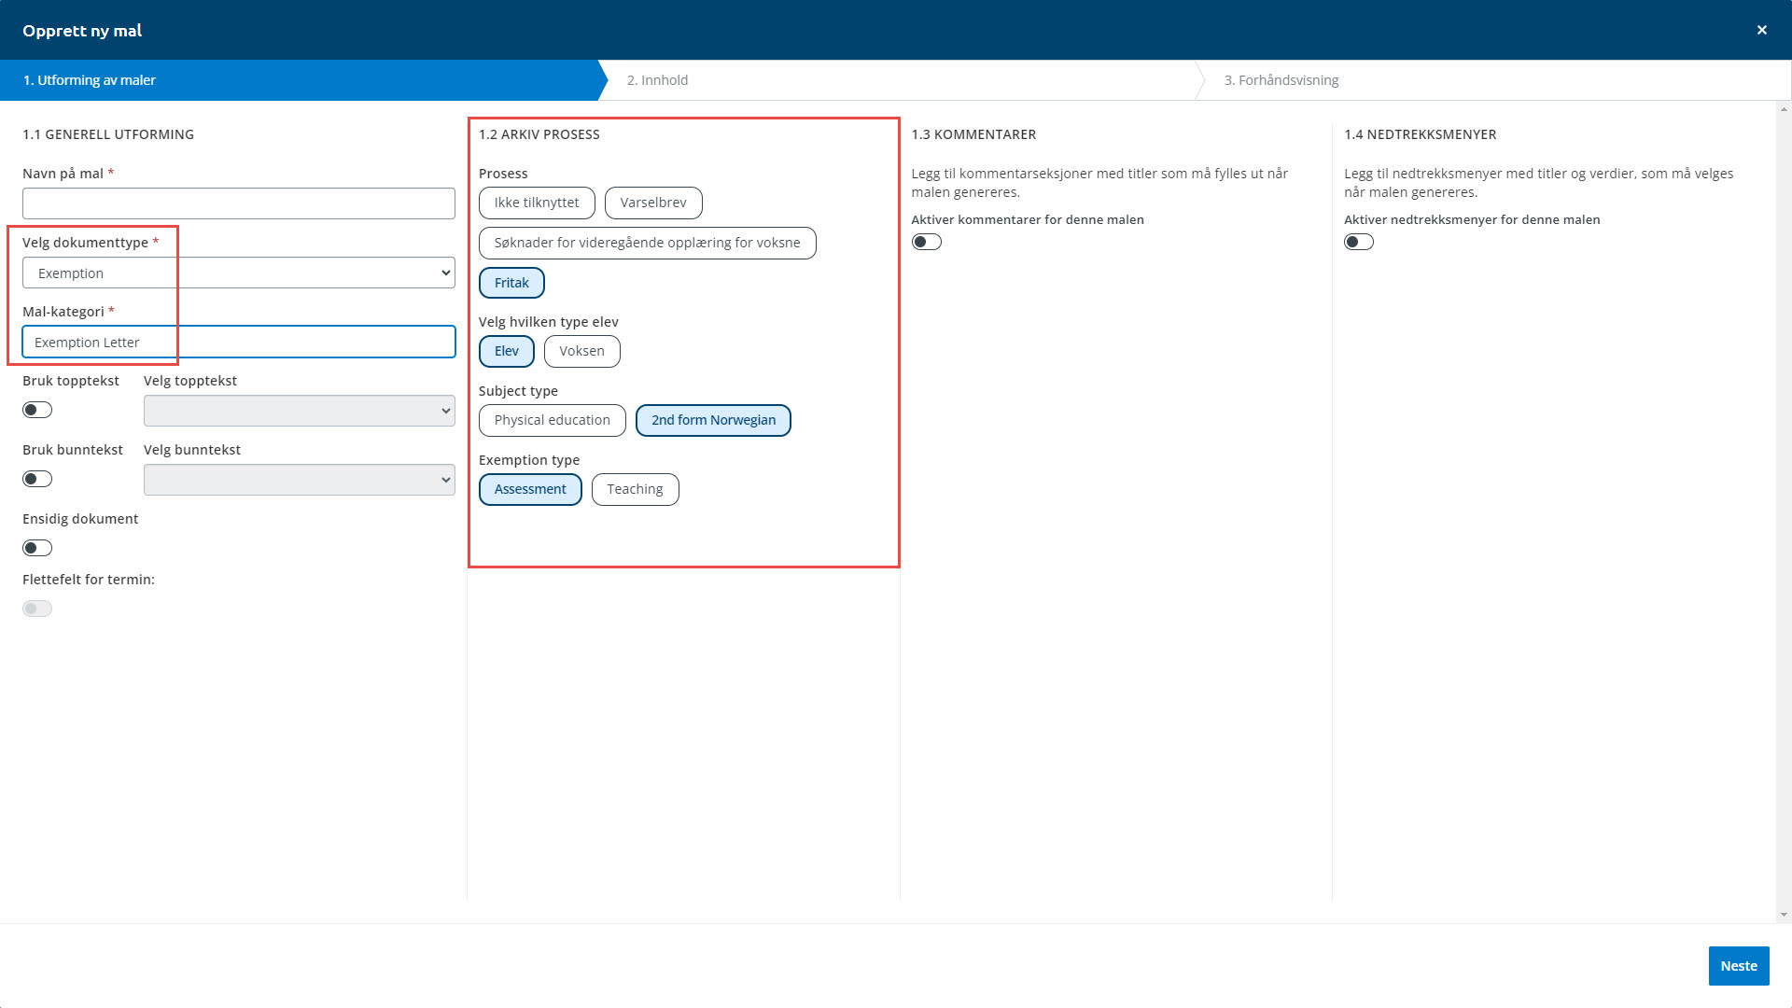Screen dimensions: 1792x1008
Task: Toggle Bruk bunntekst switch
Action: 37,479
